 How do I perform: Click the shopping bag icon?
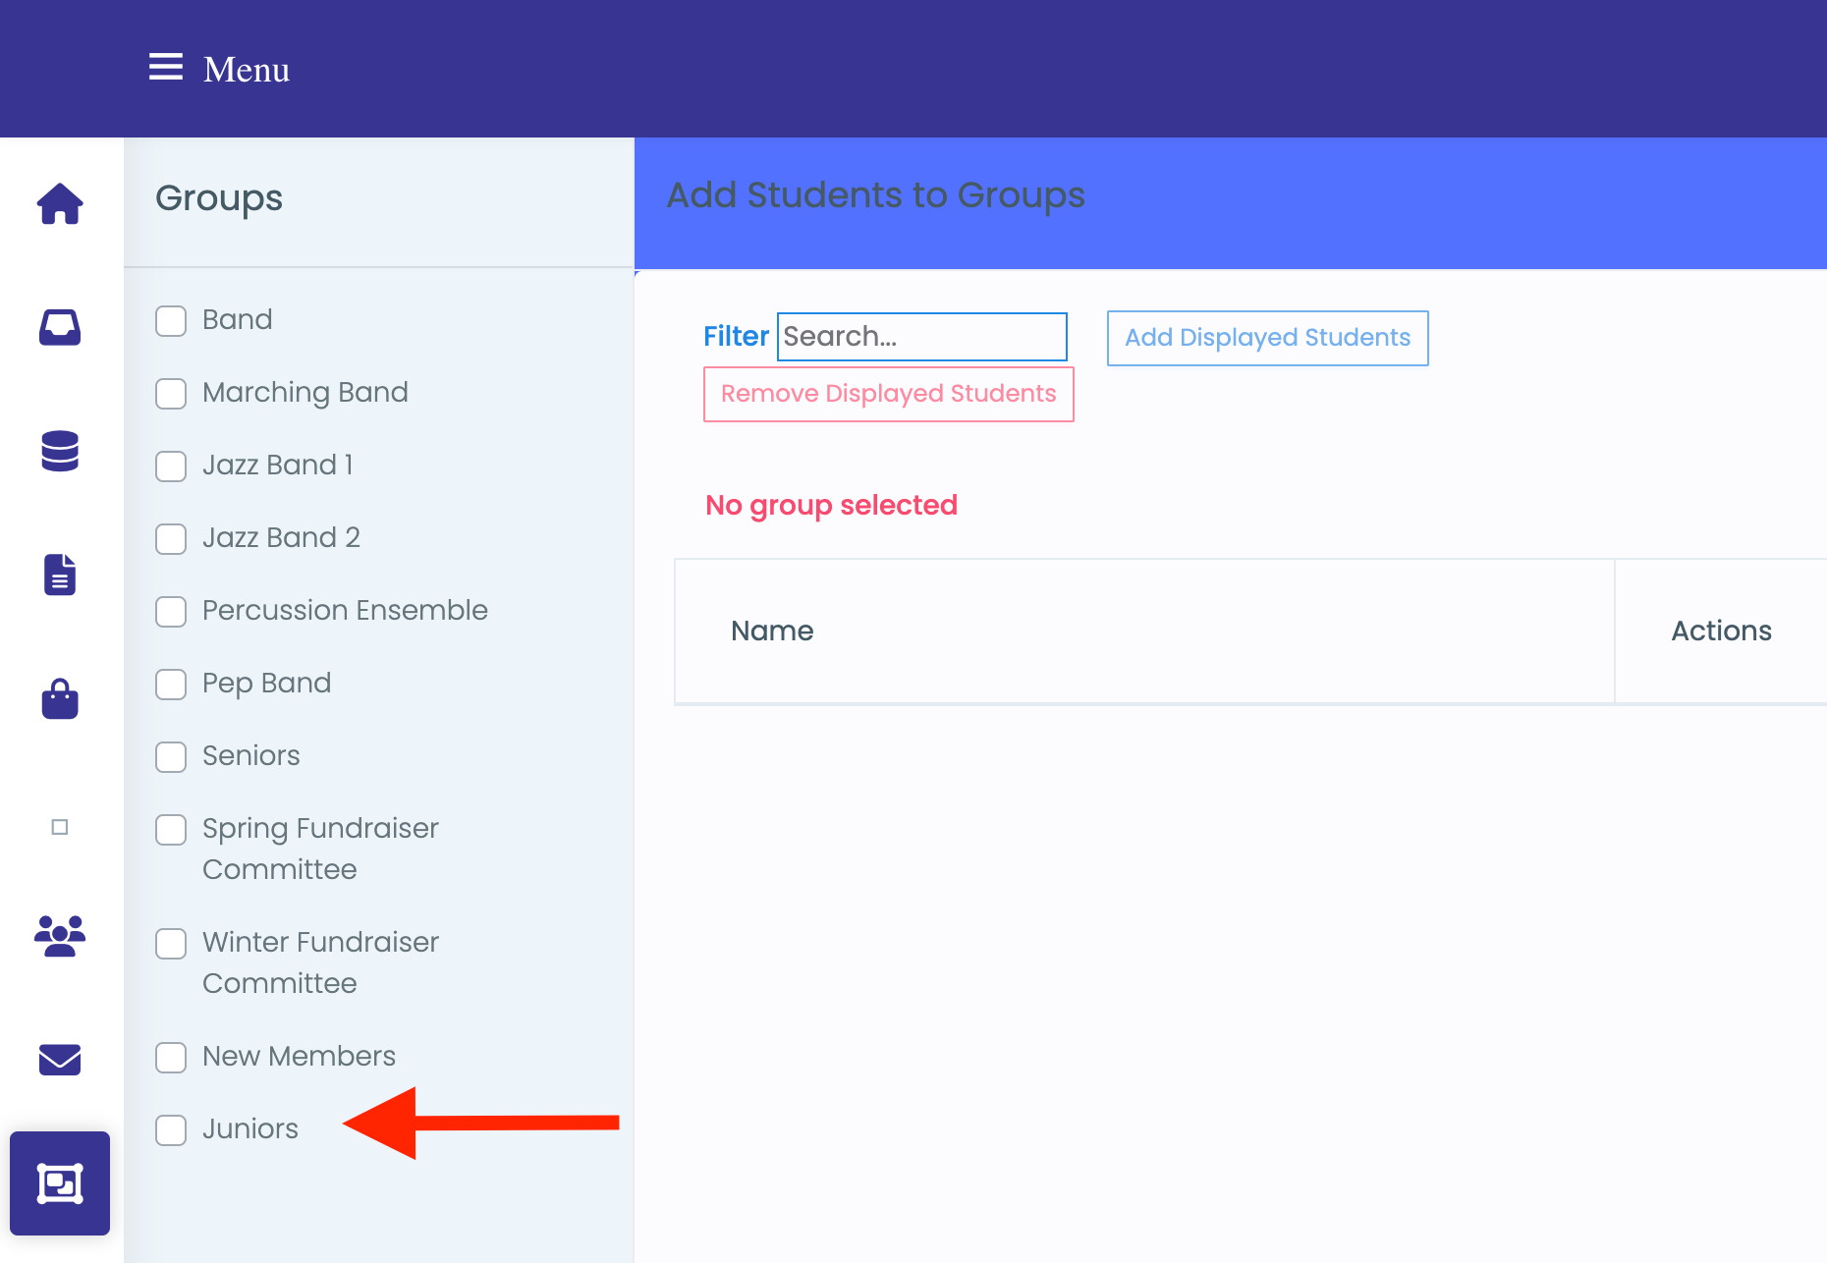coord(60,699)
